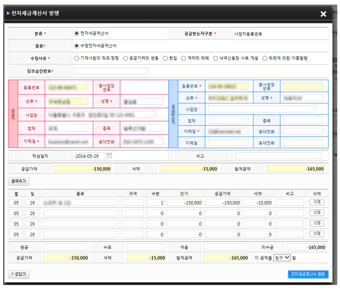The height and width of the screenshot is (290, 340).
Task: Select the 계약의 해제 radio option
Action: (184, 58)
